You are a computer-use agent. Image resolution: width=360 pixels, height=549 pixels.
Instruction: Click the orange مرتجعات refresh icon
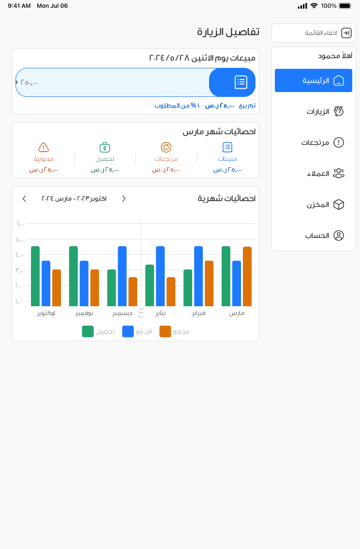pos(166,147)
